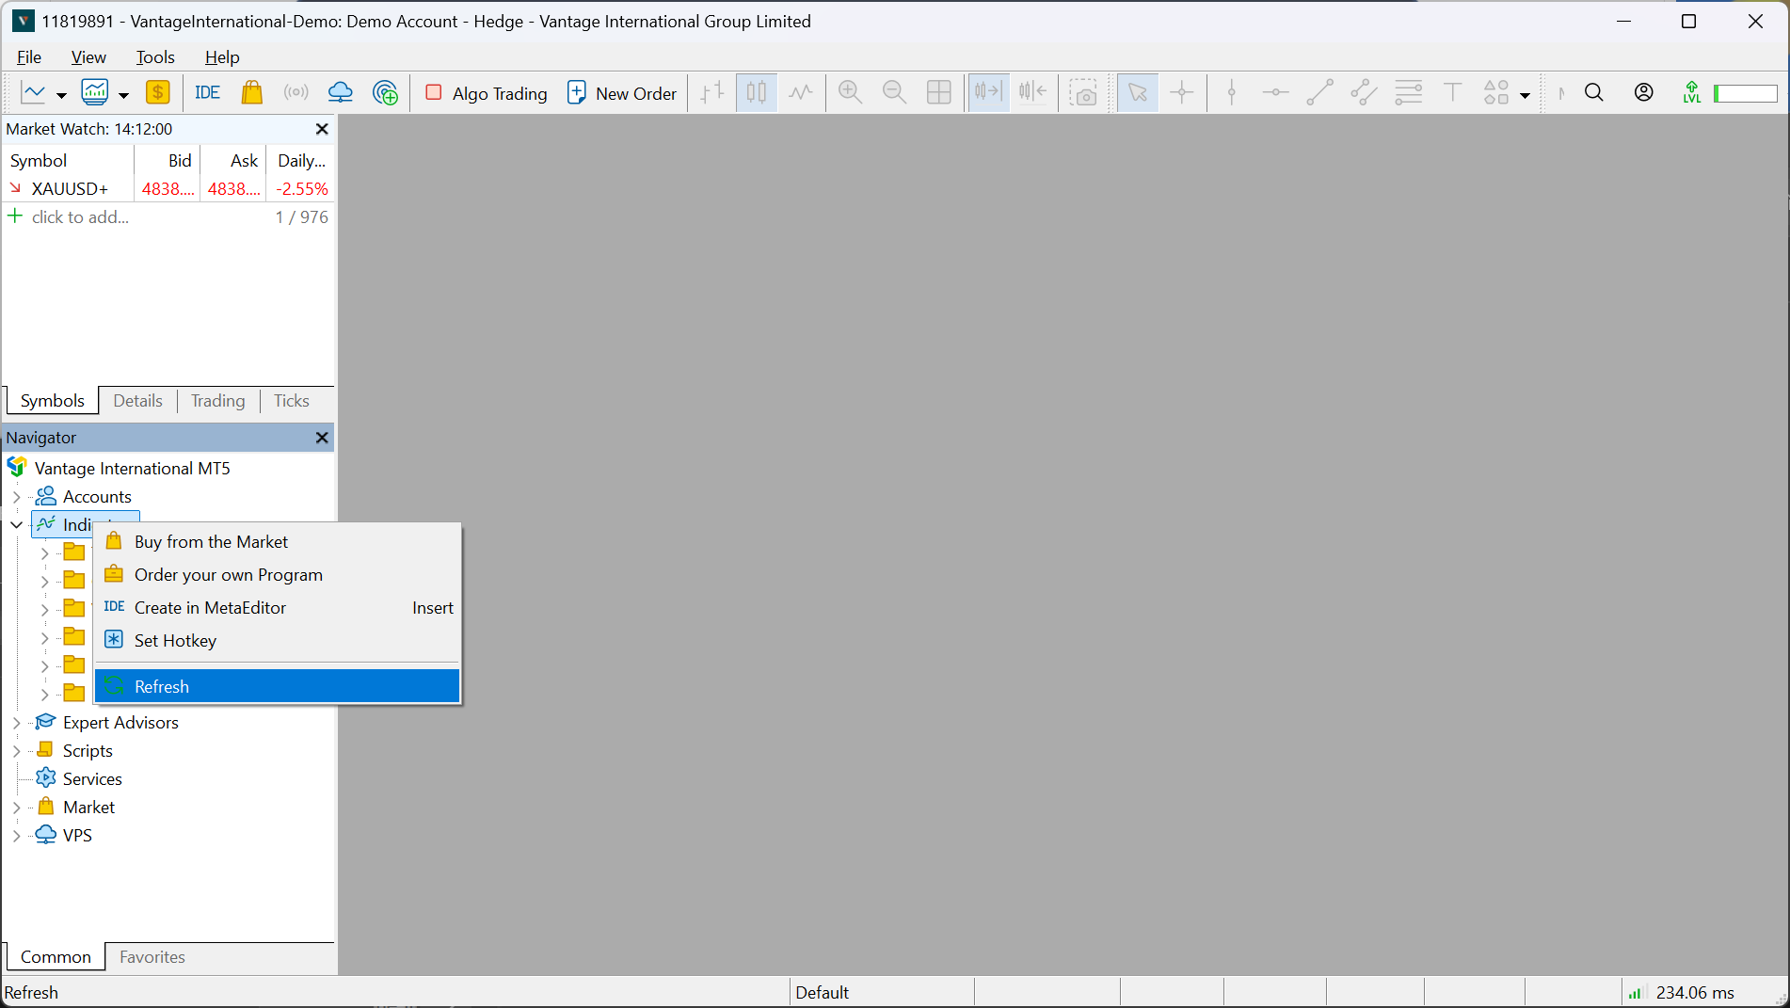
Task: Zoom out of the chart
Action: [x=894, y=92]
